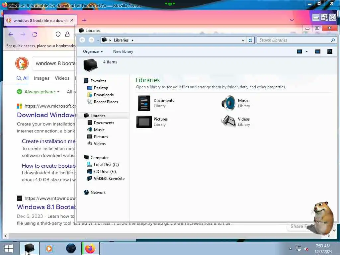
Task: Open the view options dropdown arrow
Action: coord(306,51)
